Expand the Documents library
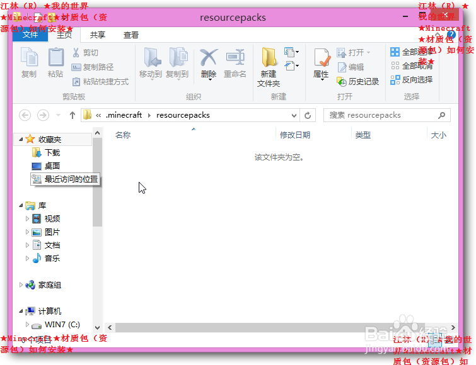The width and height of the screenshot is (476, 365). pos(27,245)
